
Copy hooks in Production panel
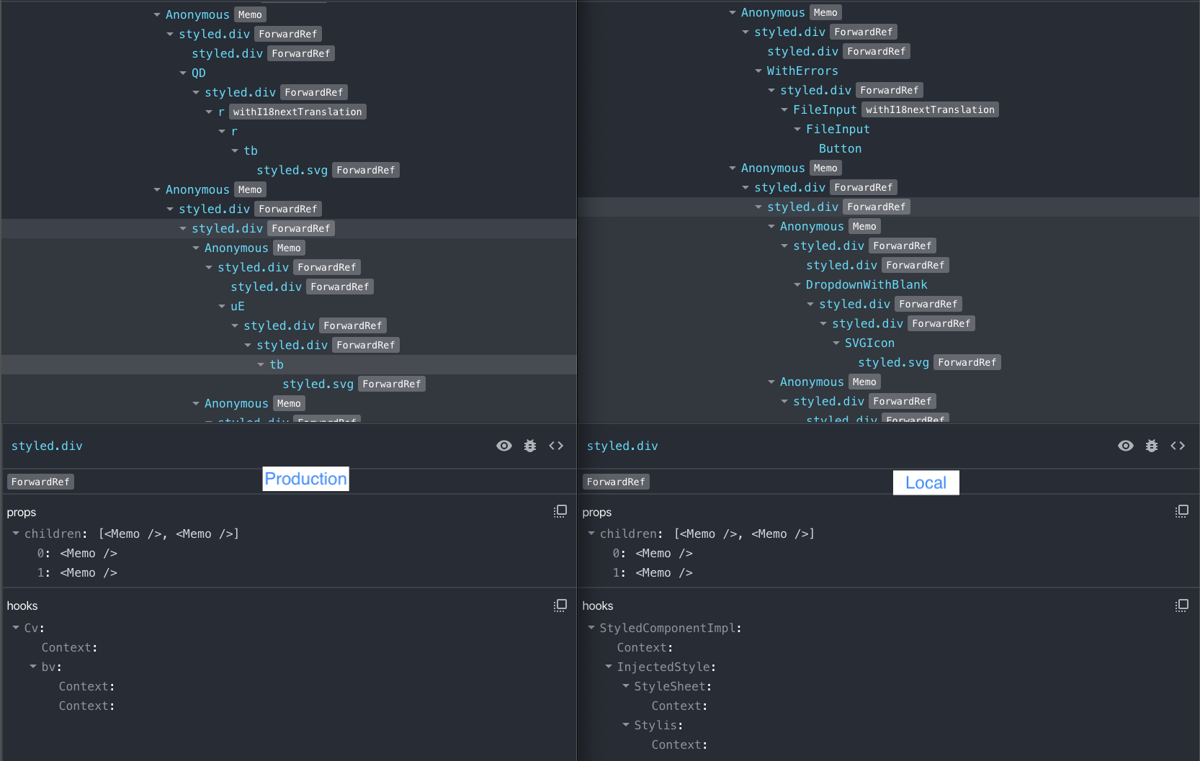(560, 605)
